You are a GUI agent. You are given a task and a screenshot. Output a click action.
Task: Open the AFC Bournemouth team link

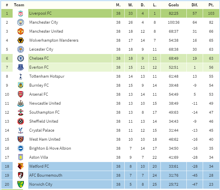46,175
